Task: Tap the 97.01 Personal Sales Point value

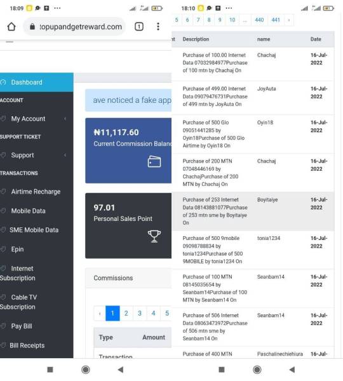Action: pos(104,208)
